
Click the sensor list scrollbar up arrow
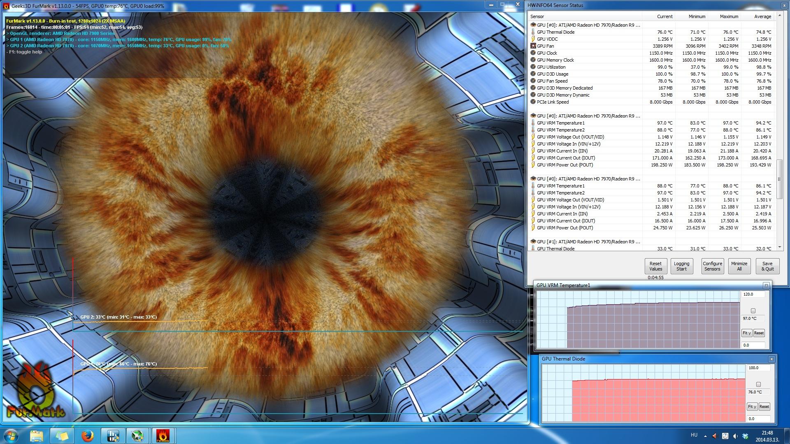click(779, 16)
